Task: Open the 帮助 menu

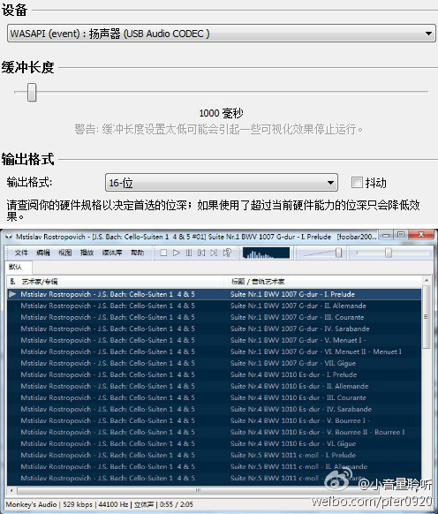Action: coord(138,253)
